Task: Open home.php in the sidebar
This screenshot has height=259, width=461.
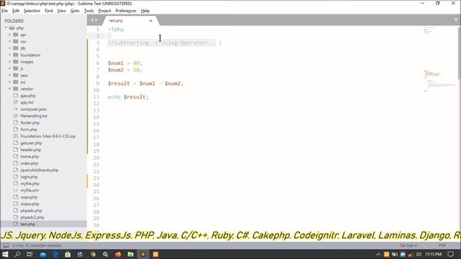Action: click(x=30, y=157)
